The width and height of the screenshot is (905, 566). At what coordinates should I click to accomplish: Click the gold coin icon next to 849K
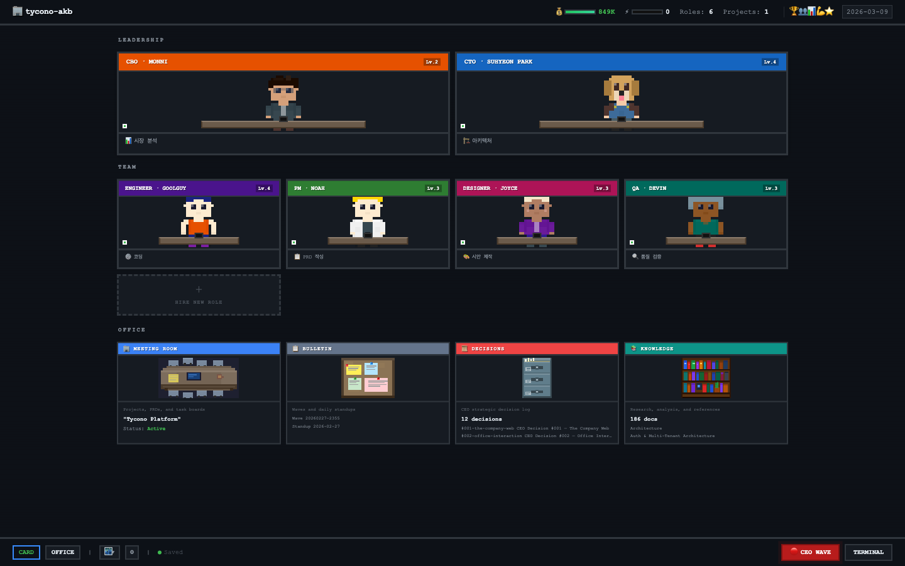tap(559, 11)
